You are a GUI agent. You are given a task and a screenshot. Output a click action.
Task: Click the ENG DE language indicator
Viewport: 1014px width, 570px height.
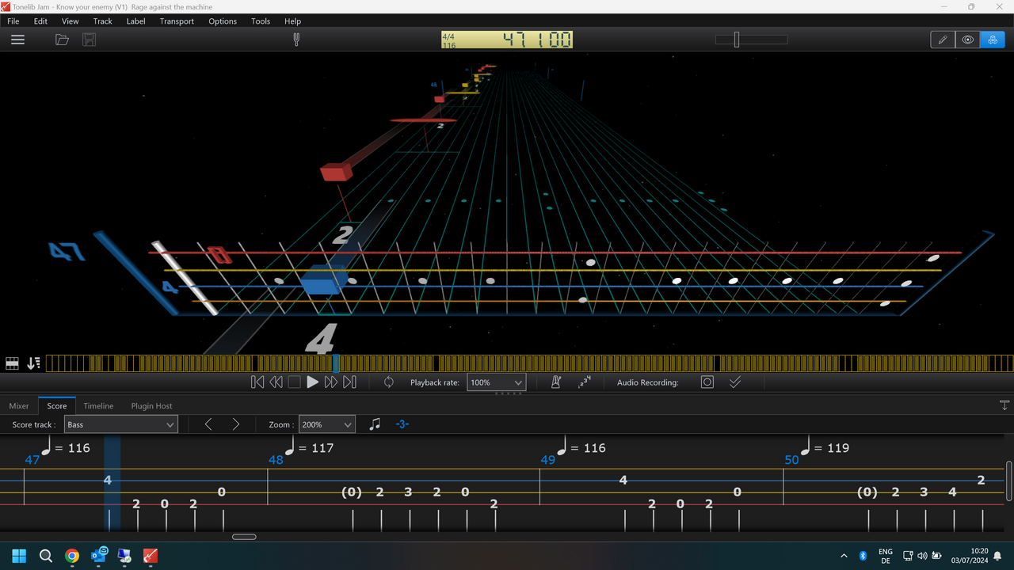[886, 556]
